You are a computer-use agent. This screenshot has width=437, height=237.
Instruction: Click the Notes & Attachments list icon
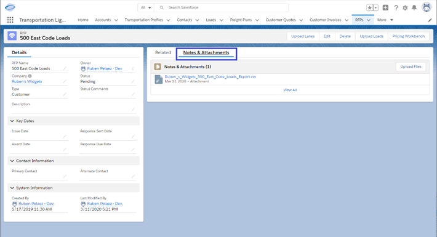[158, 66]
